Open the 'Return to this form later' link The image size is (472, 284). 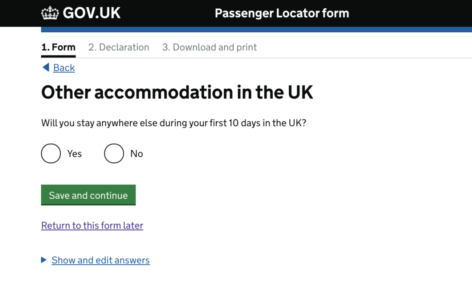[x=92, y=225]
